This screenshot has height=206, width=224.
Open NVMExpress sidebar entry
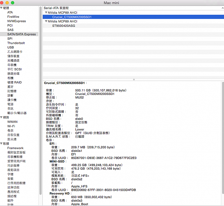[16, 21]
